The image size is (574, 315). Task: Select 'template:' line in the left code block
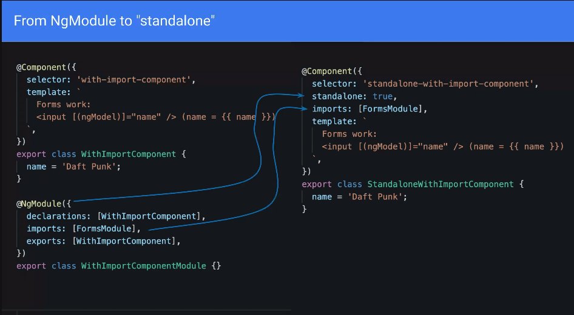coord(53,92)
